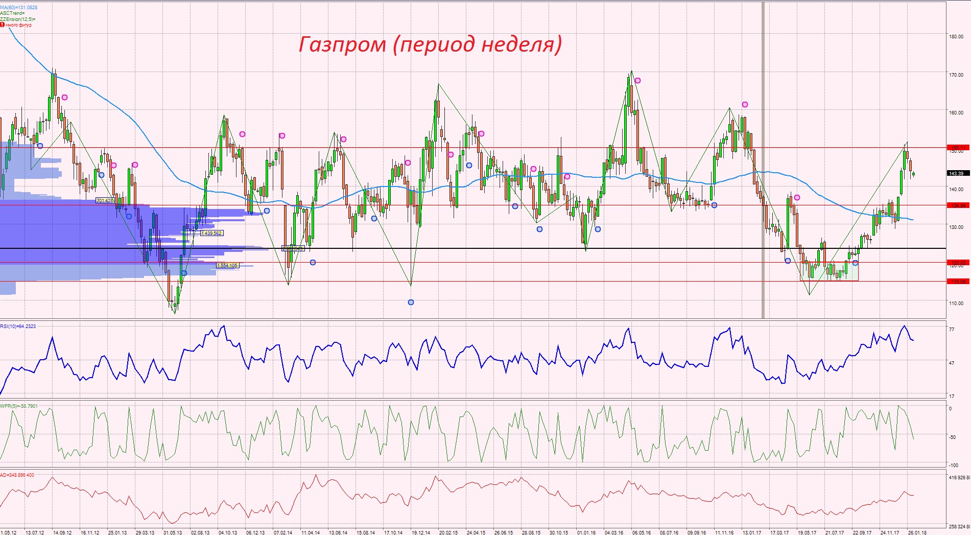Image resolution: width=971 pixels, height=535 pixels.
Task: Click the red warning icon beside 'много фигур'
Action: tap(2, 25)
